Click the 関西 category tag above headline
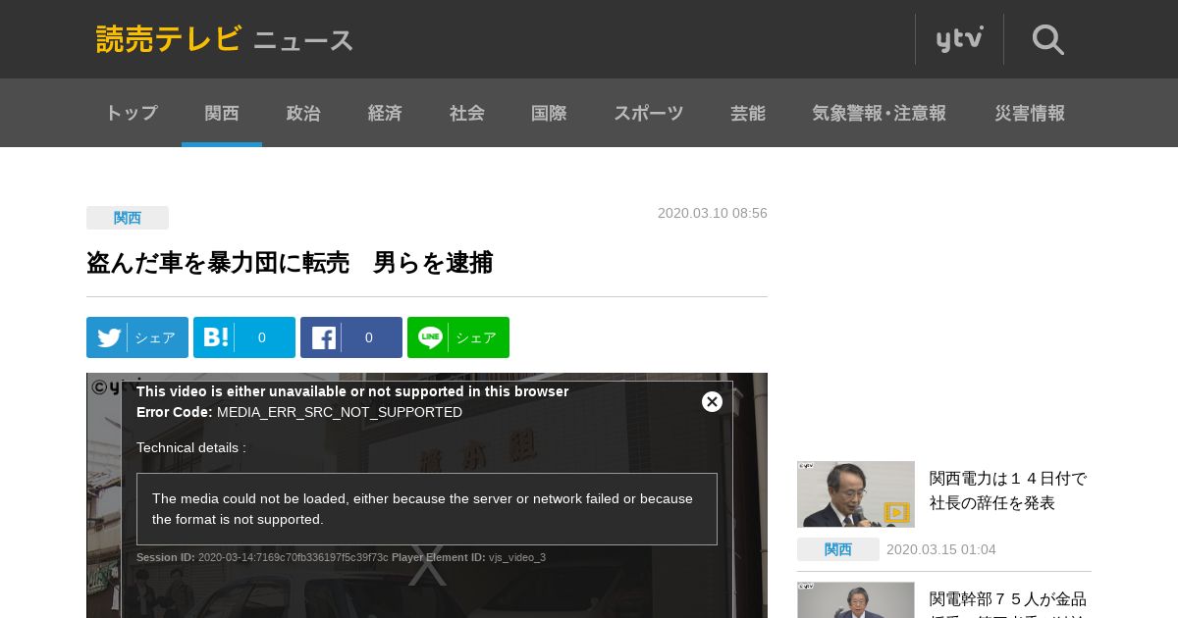Screen dimensions: 1178x618 click(128, 218)
